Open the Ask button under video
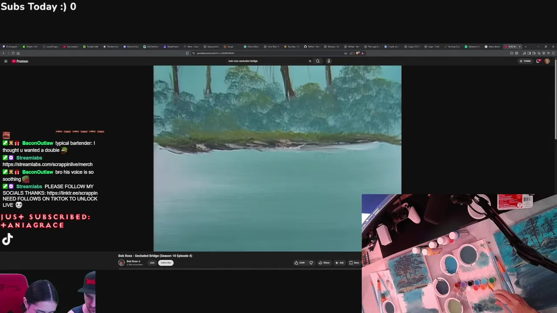 coord(339,263)
